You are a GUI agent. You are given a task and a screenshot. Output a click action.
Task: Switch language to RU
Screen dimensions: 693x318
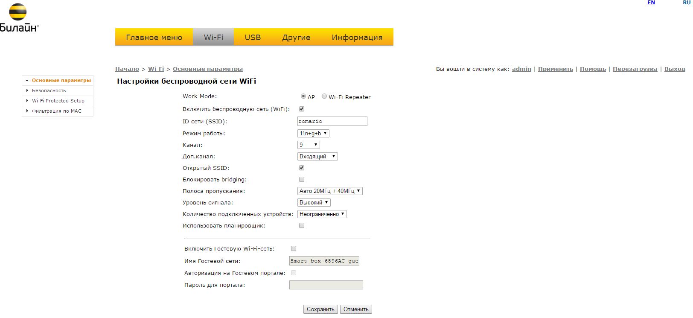point(687,3)
